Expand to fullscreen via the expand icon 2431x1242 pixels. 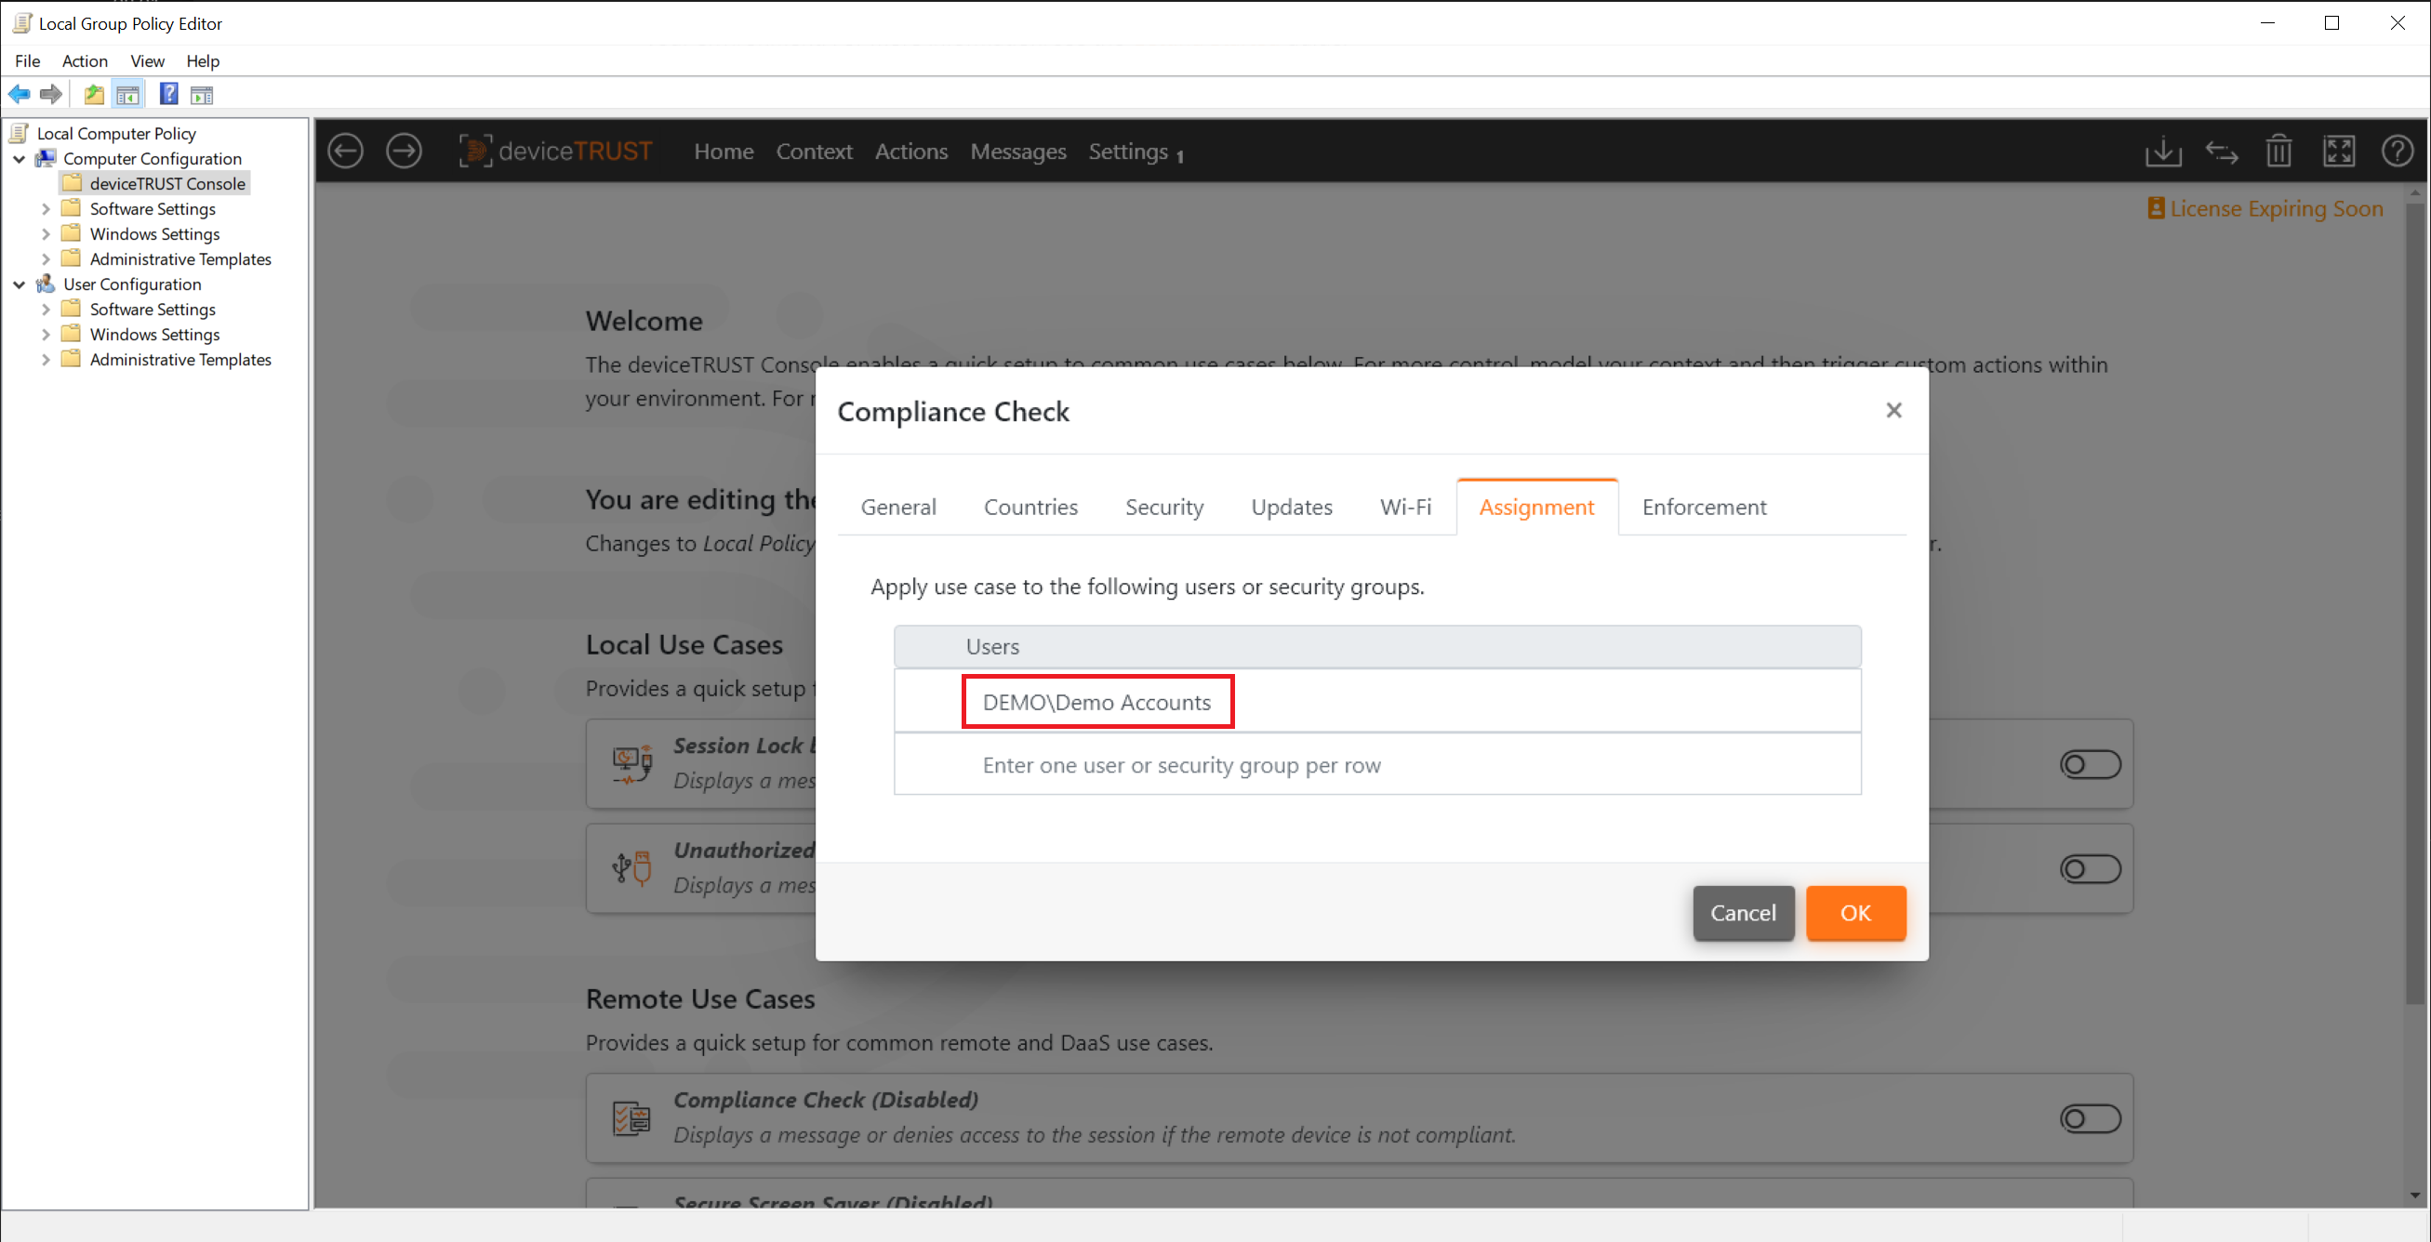tap(2340, 151)
